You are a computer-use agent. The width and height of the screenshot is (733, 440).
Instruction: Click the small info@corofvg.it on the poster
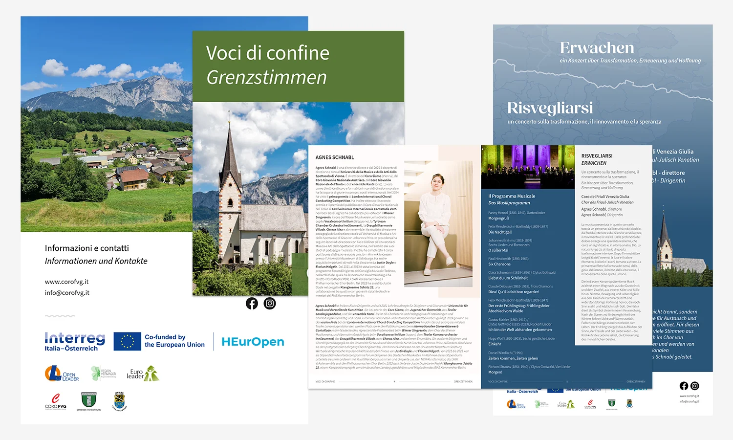[x=689, y=401]
